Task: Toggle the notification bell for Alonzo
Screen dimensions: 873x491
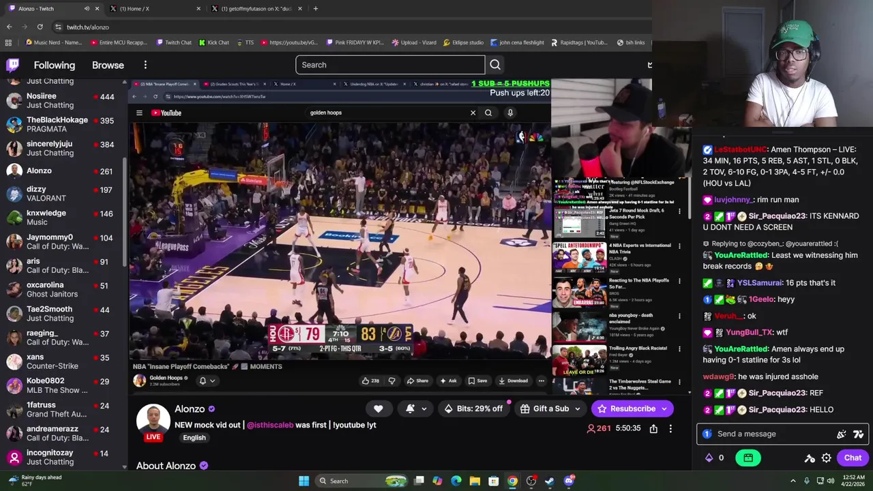Action: (x=410, y=408)
